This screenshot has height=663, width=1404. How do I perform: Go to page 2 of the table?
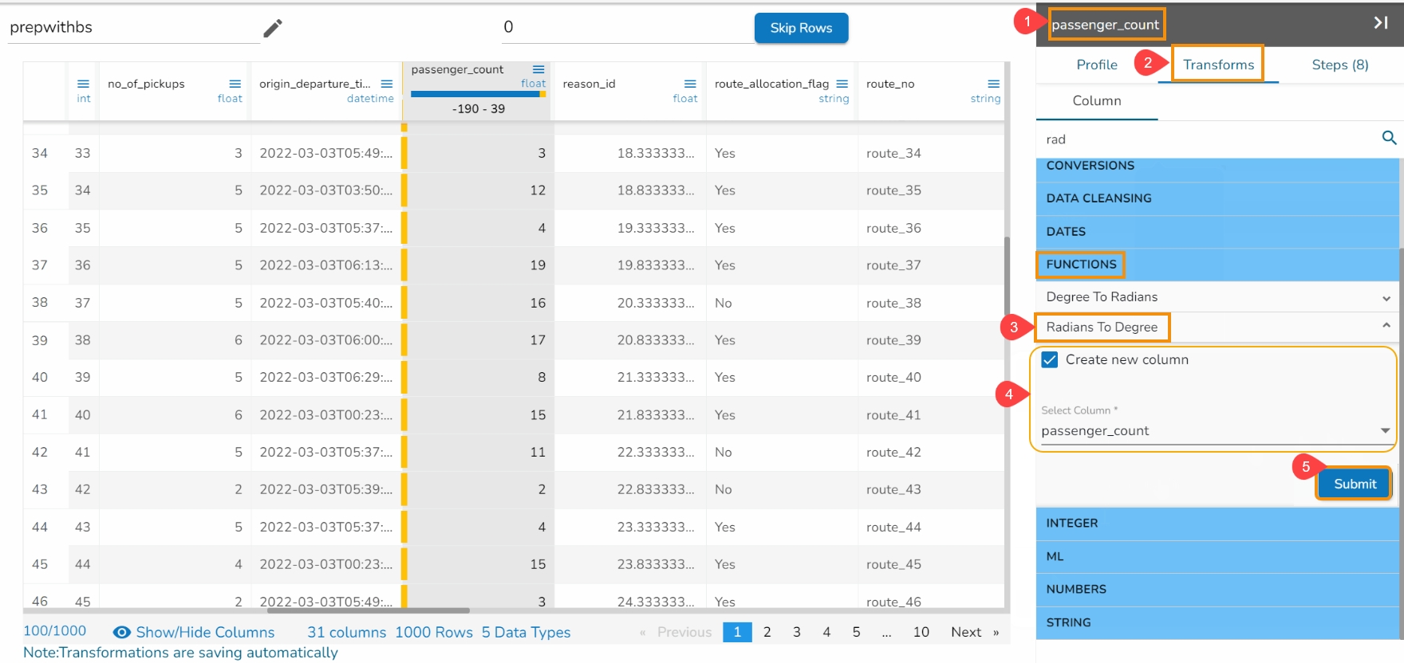coord(767,633)
